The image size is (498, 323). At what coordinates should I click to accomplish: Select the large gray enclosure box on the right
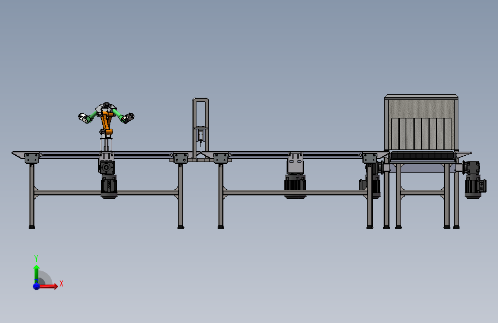click(x=421, y=122)
